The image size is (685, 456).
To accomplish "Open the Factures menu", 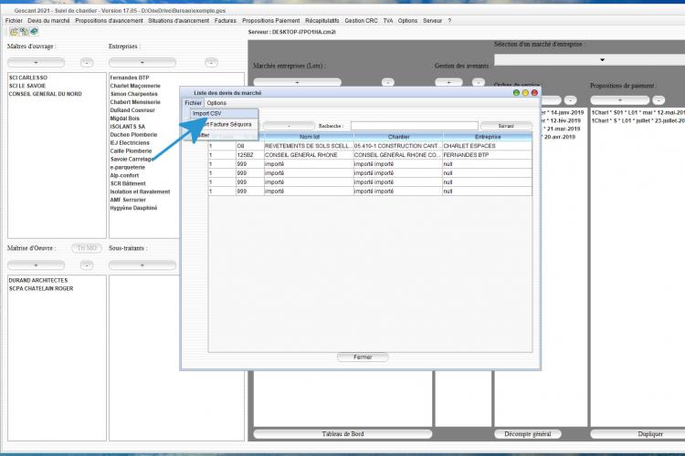I will point(225,20).
